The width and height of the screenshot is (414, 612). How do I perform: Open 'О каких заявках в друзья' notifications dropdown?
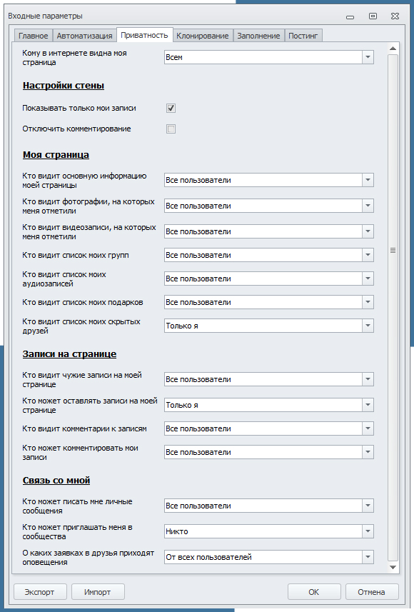click(x=269, y=557)
